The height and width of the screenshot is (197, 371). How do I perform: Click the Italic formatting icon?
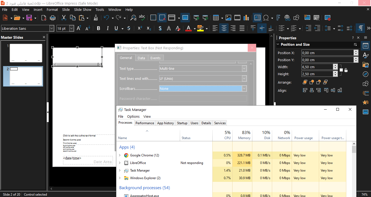[x=108, y=28]
